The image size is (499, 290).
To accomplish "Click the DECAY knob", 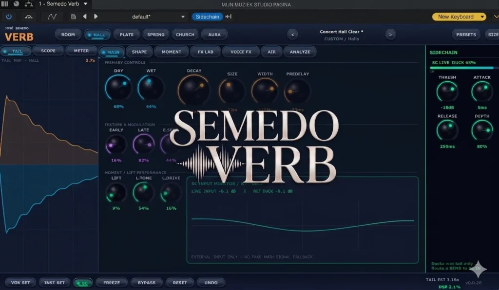I will [x=194, y=90].
